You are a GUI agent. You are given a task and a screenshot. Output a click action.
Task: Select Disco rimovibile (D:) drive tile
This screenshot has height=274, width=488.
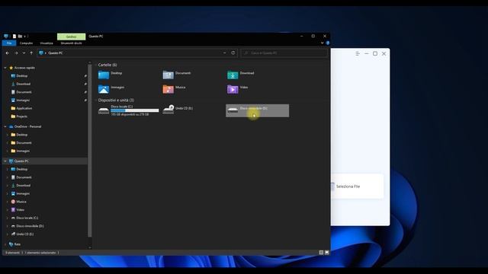click(258, 110)
